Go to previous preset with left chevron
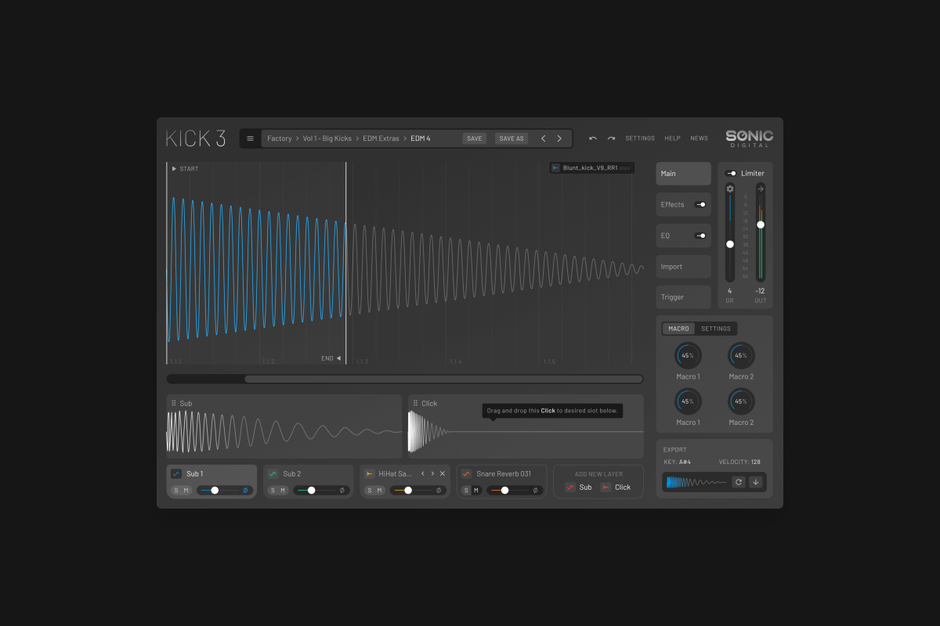 [543, 139]
